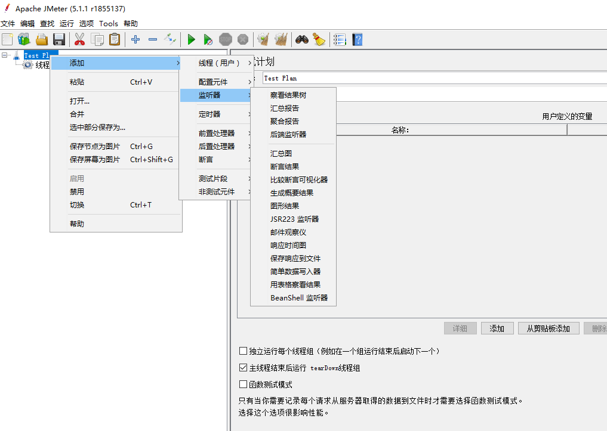Click the Reset Search brush icon
The image size is (607, 431).
click(x=319, y=39)
